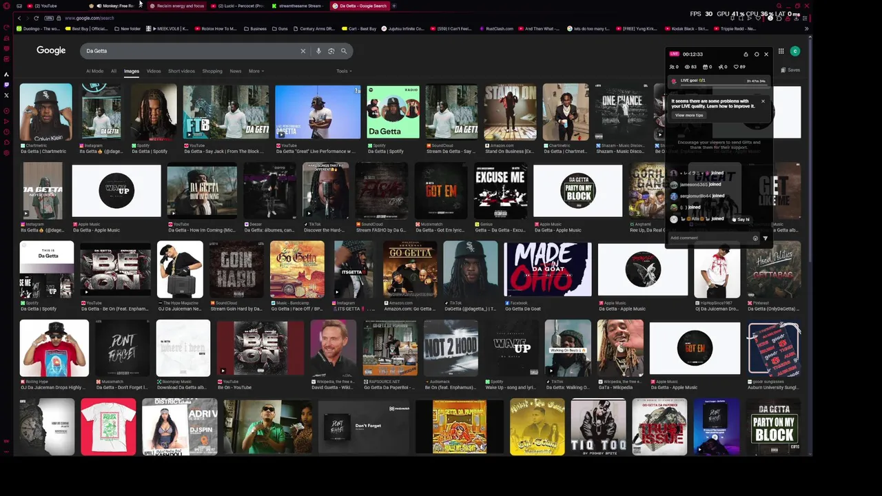Go back to the previous page
This screenshot has width=882, height=496.
[x=19, y=18]
